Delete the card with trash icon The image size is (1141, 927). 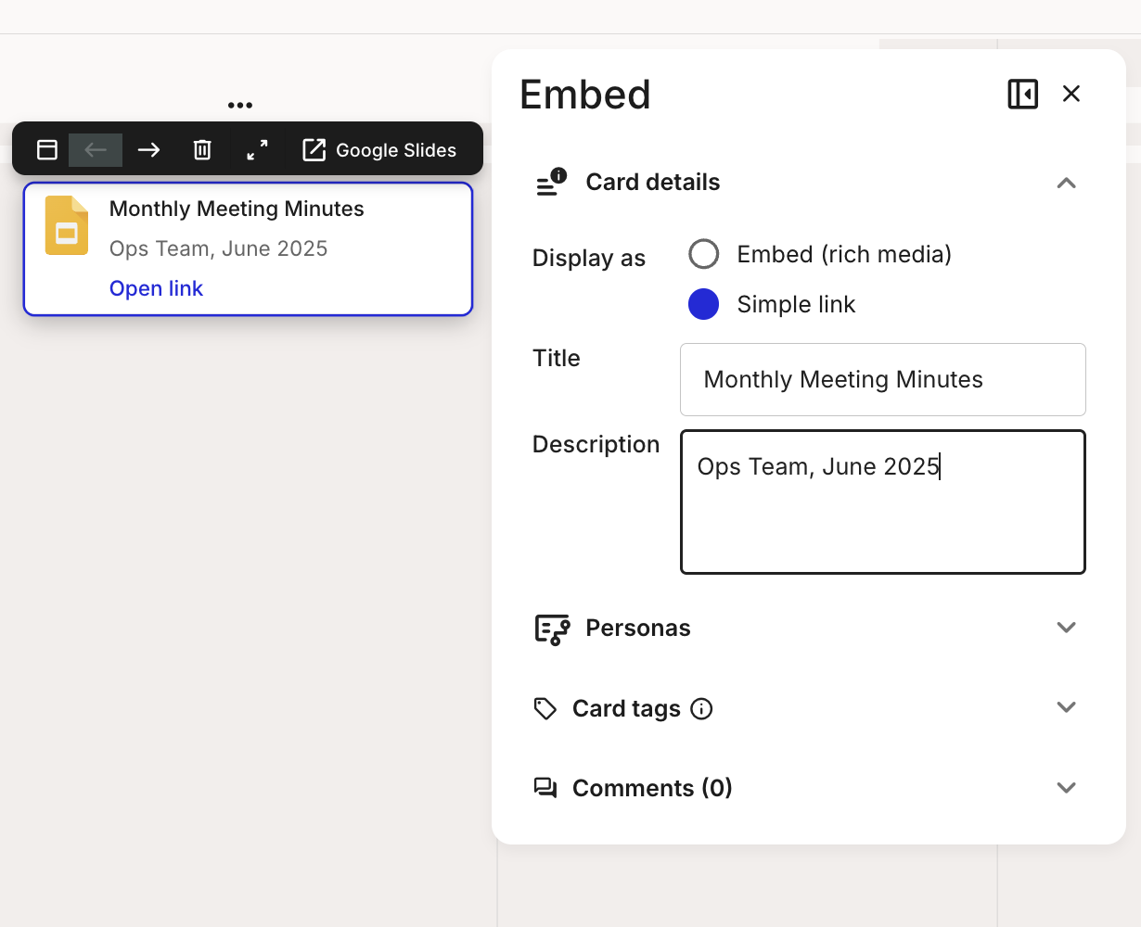pos(202,149)
